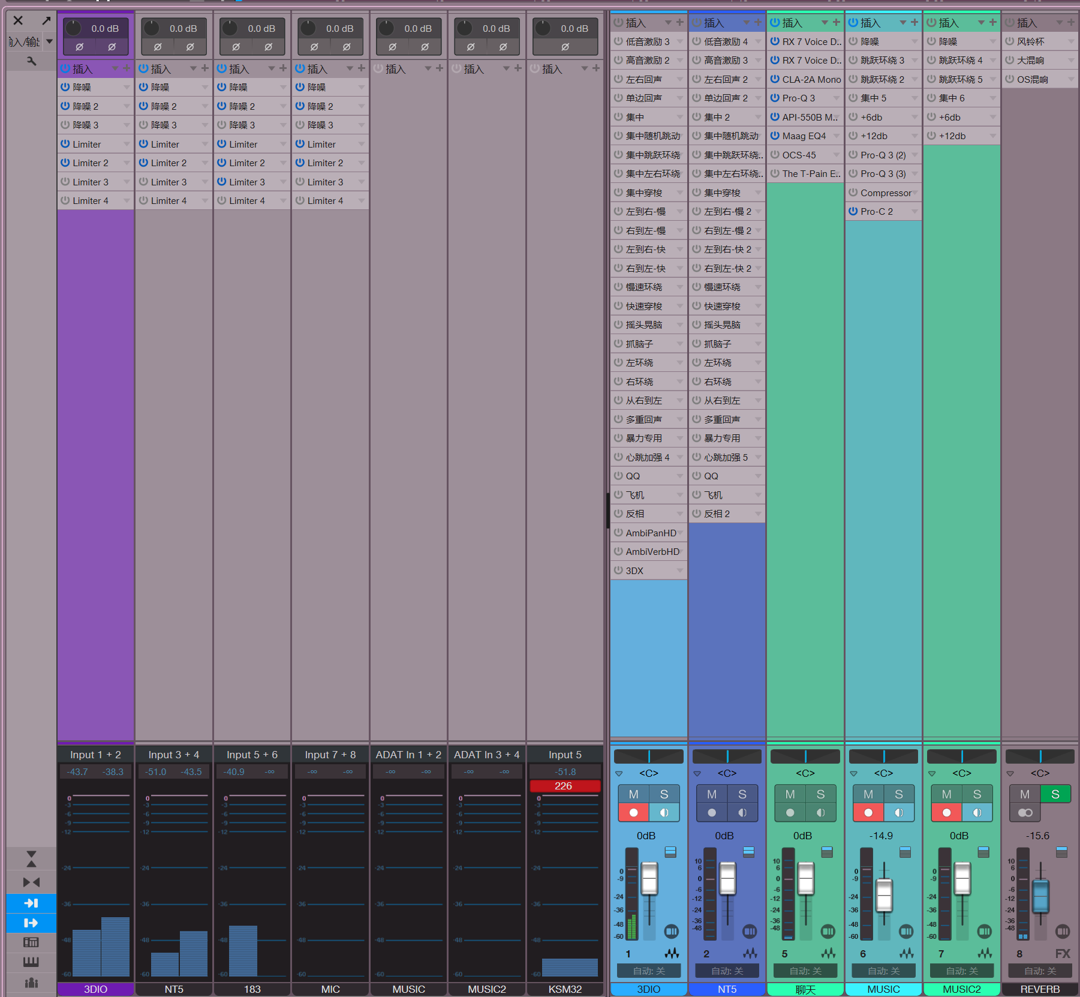This screenshot has width=1080, height=997.
Task: Toggle monitor on MUSIC2 channel 7
Action: click(x=977, y=813)
